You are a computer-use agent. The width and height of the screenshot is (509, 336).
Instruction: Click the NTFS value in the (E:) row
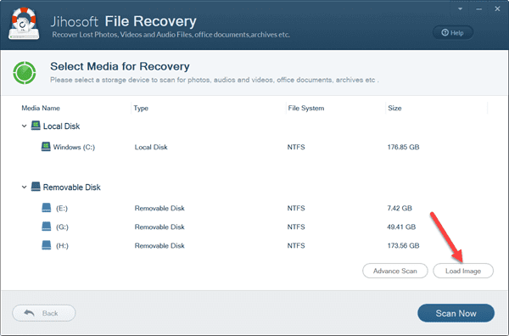[296, 208]
